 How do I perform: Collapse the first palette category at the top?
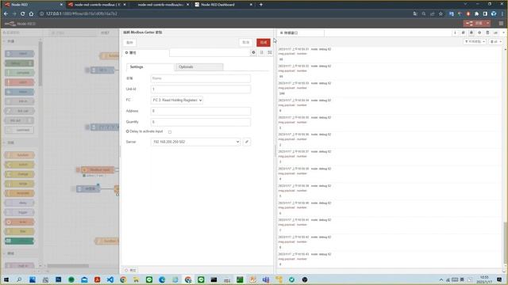coord(21,41)
